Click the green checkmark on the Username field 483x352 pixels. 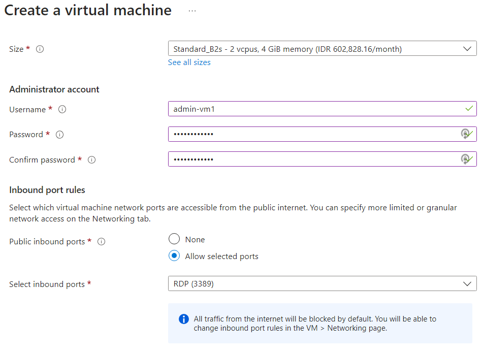pos(468,108)
